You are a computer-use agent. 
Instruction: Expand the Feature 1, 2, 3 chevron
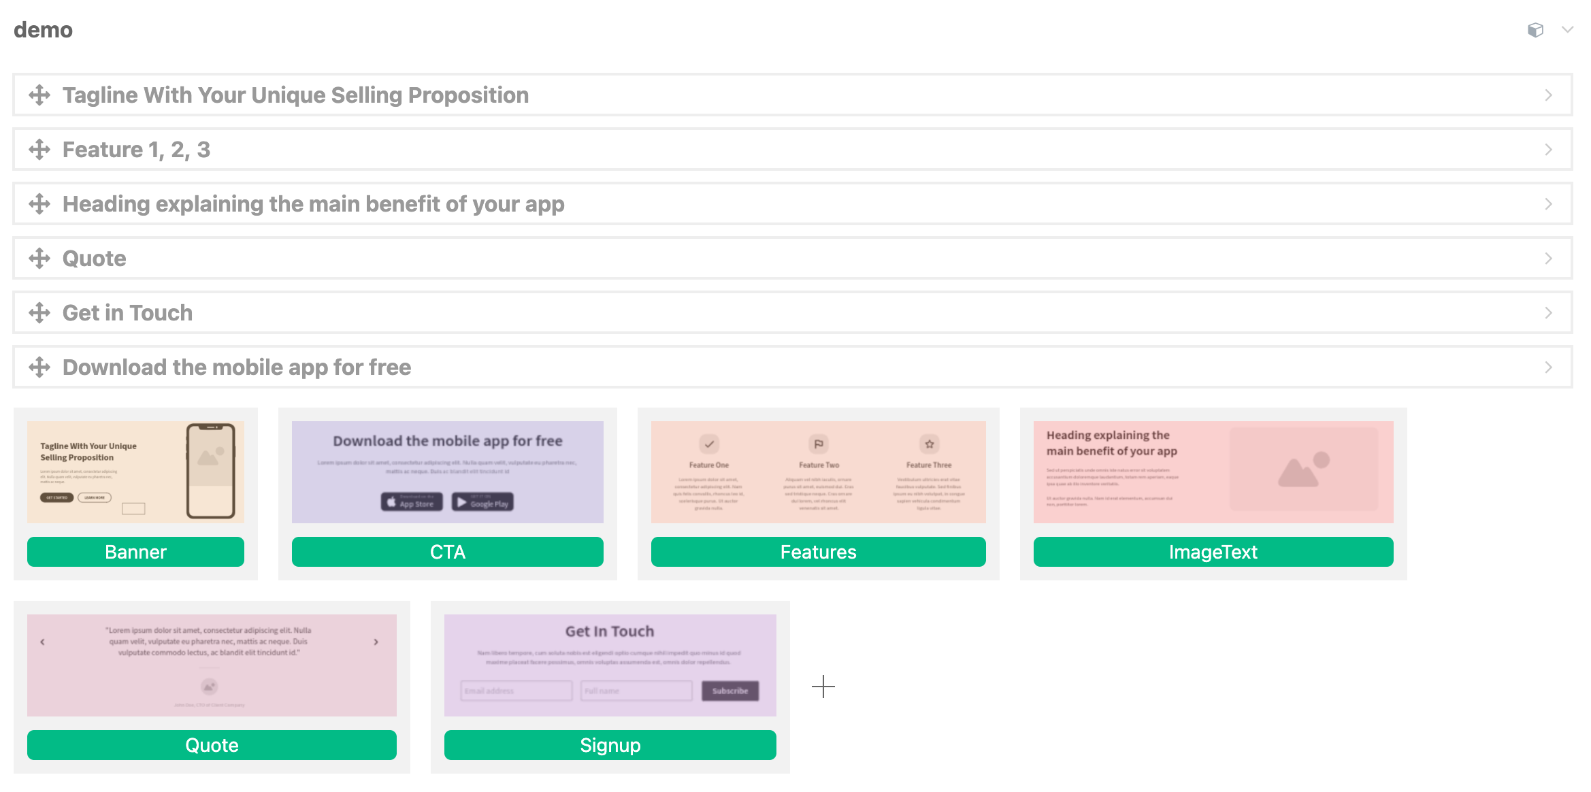pos(1549,150)
